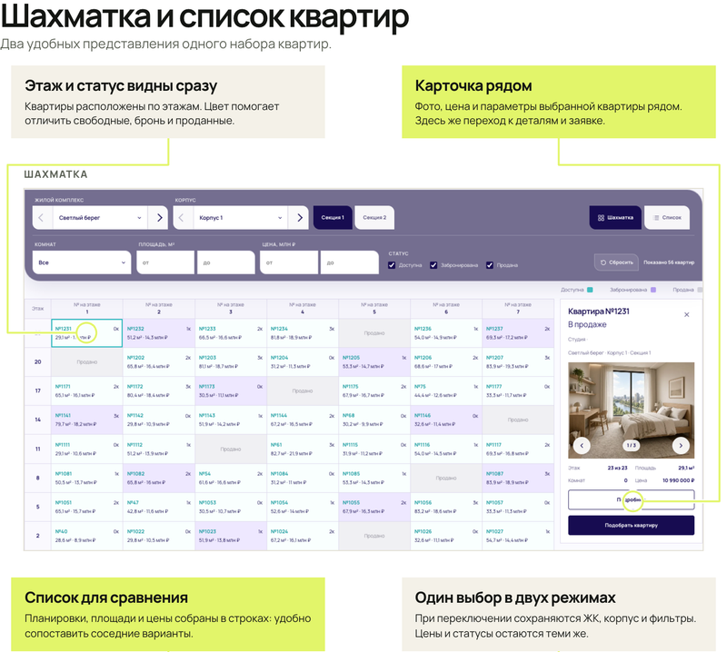Select apartment №1234 cell
Image resolution: width=727 pixels, height=652 pixels.
(303, 333)
